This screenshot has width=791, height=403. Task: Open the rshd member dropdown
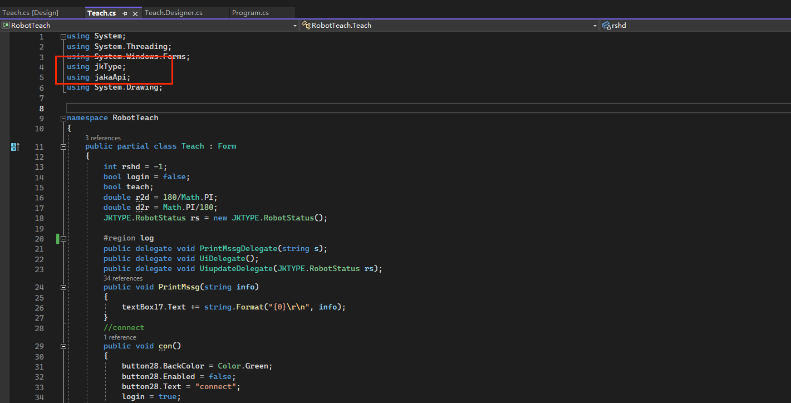(x=696, y=25)
